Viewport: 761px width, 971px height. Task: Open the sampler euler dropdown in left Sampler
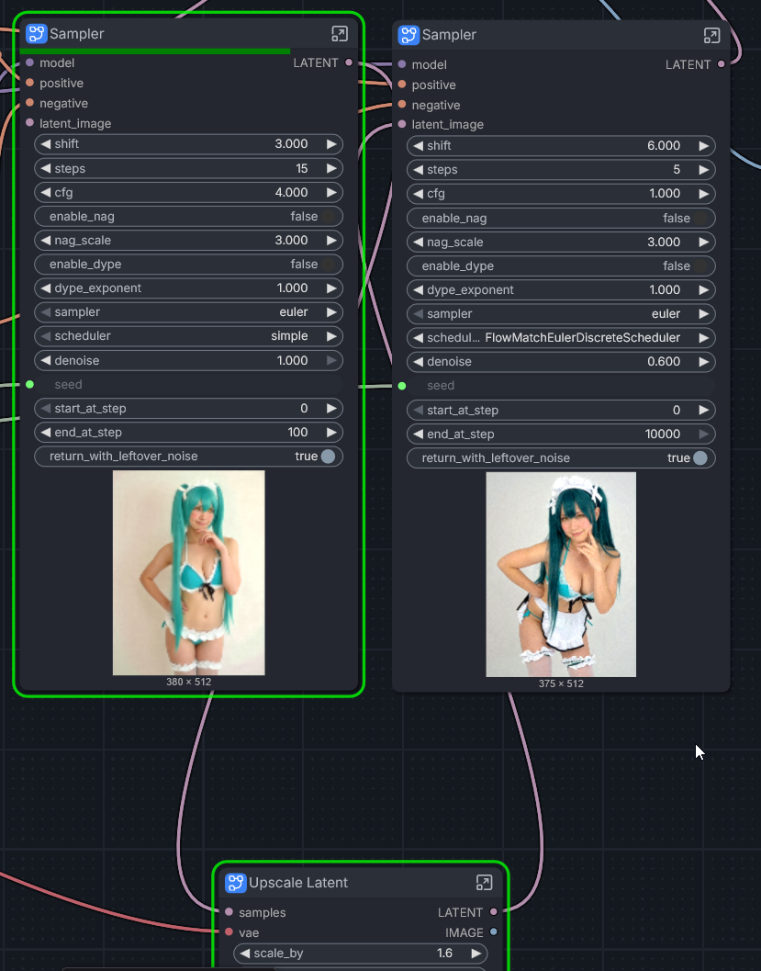click(189, 312)
